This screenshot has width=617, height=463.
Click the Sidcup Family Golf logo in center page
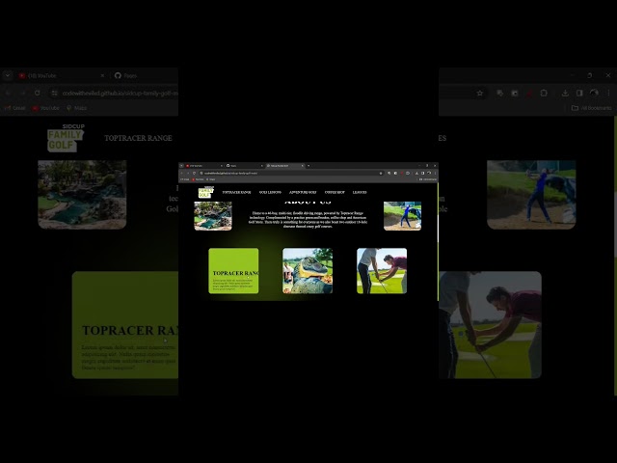tap(205, 192)
